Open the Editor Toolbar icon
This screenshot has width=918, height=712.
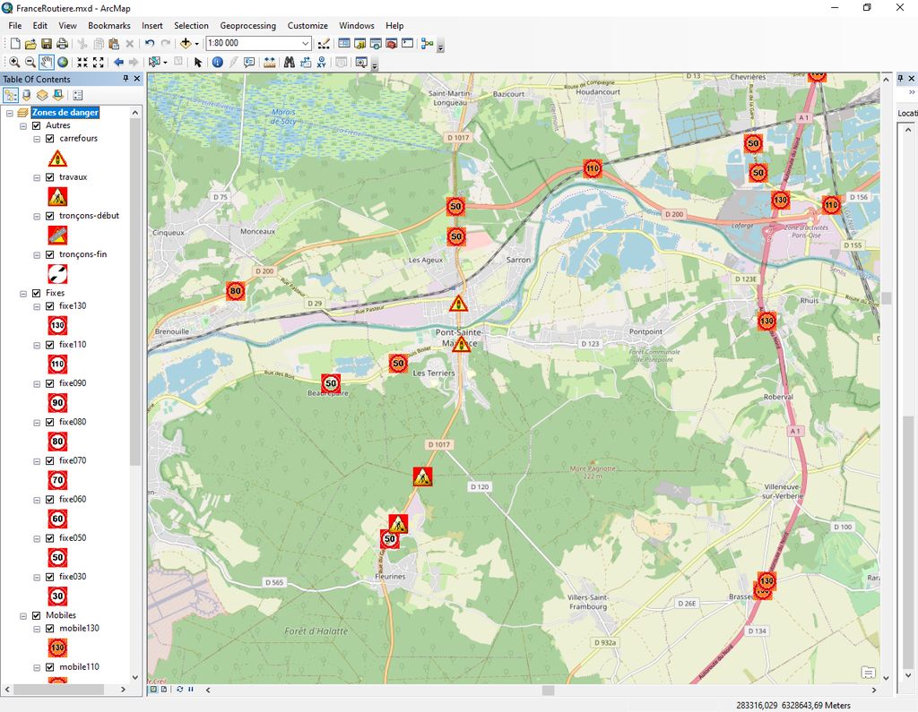[x=324, y=43]
